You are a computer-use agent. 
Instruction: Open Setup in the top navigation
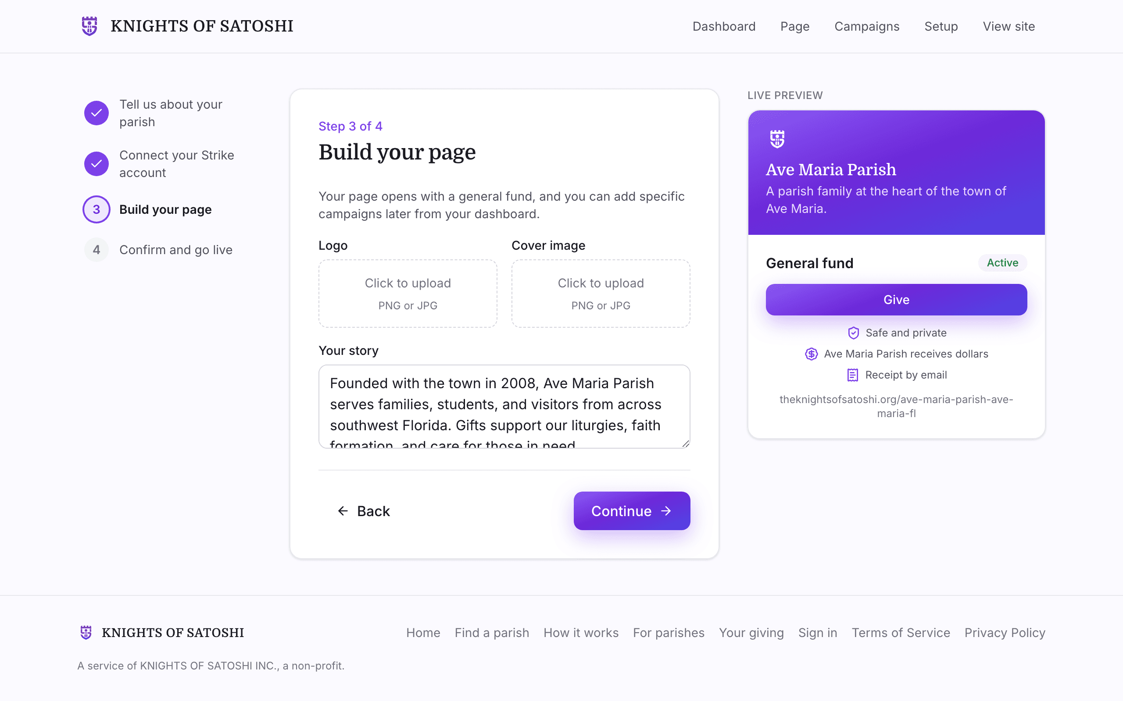941,26
